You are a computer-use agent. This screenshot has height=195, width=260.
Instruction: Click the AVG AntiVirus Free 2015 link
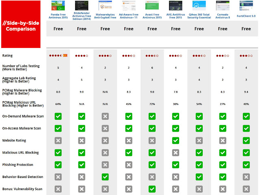click(175, 16)
